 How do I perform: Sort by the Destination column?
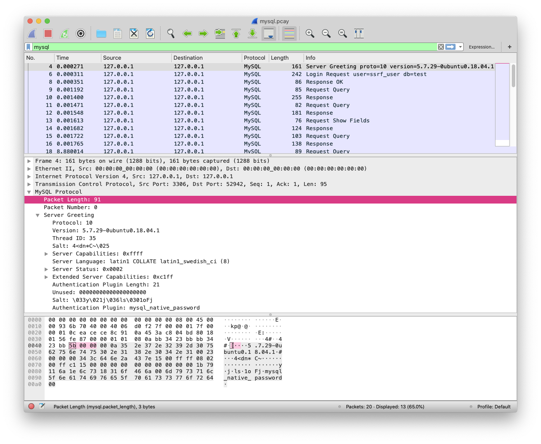(207, 58)
